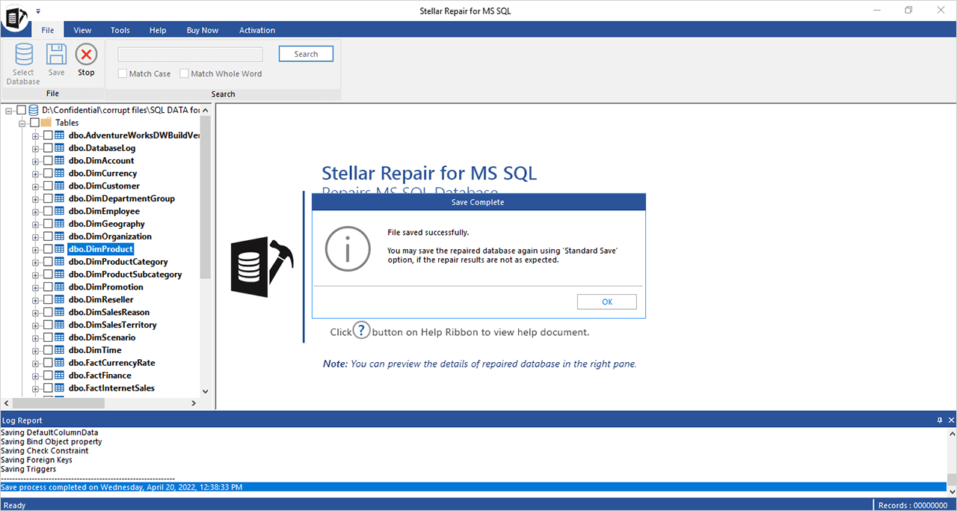This screenshot has width=957, height=511.
Task: Open the Help ribbon tab
Action: (x=158, y=30)
